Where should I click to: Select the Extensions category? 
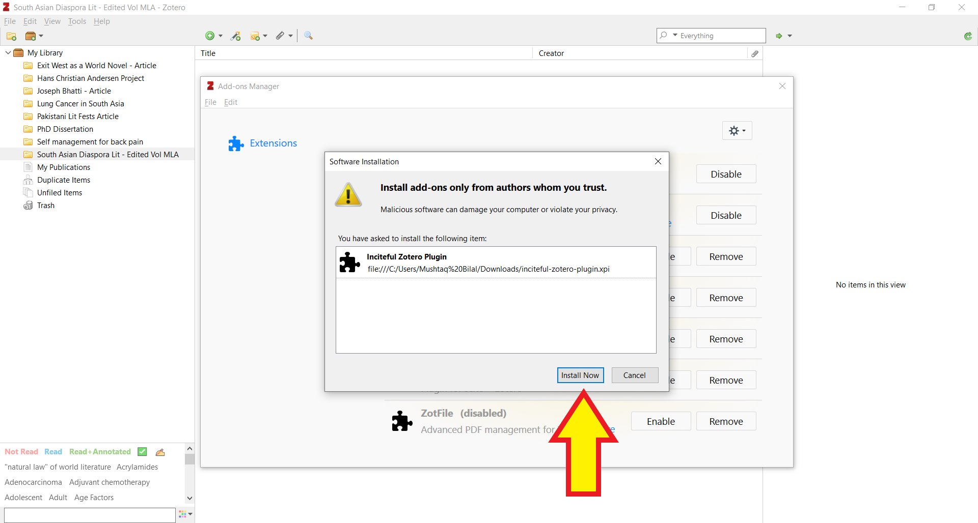coord(263,143)
